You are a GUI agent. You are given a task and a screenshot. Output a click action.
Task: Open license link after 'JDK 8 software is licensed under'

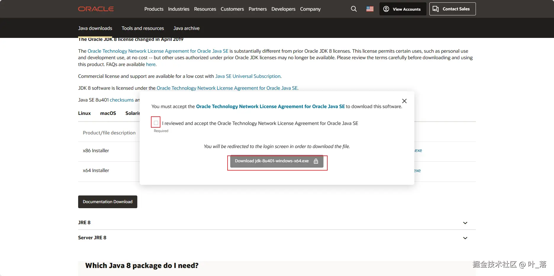tap(227, 88)
